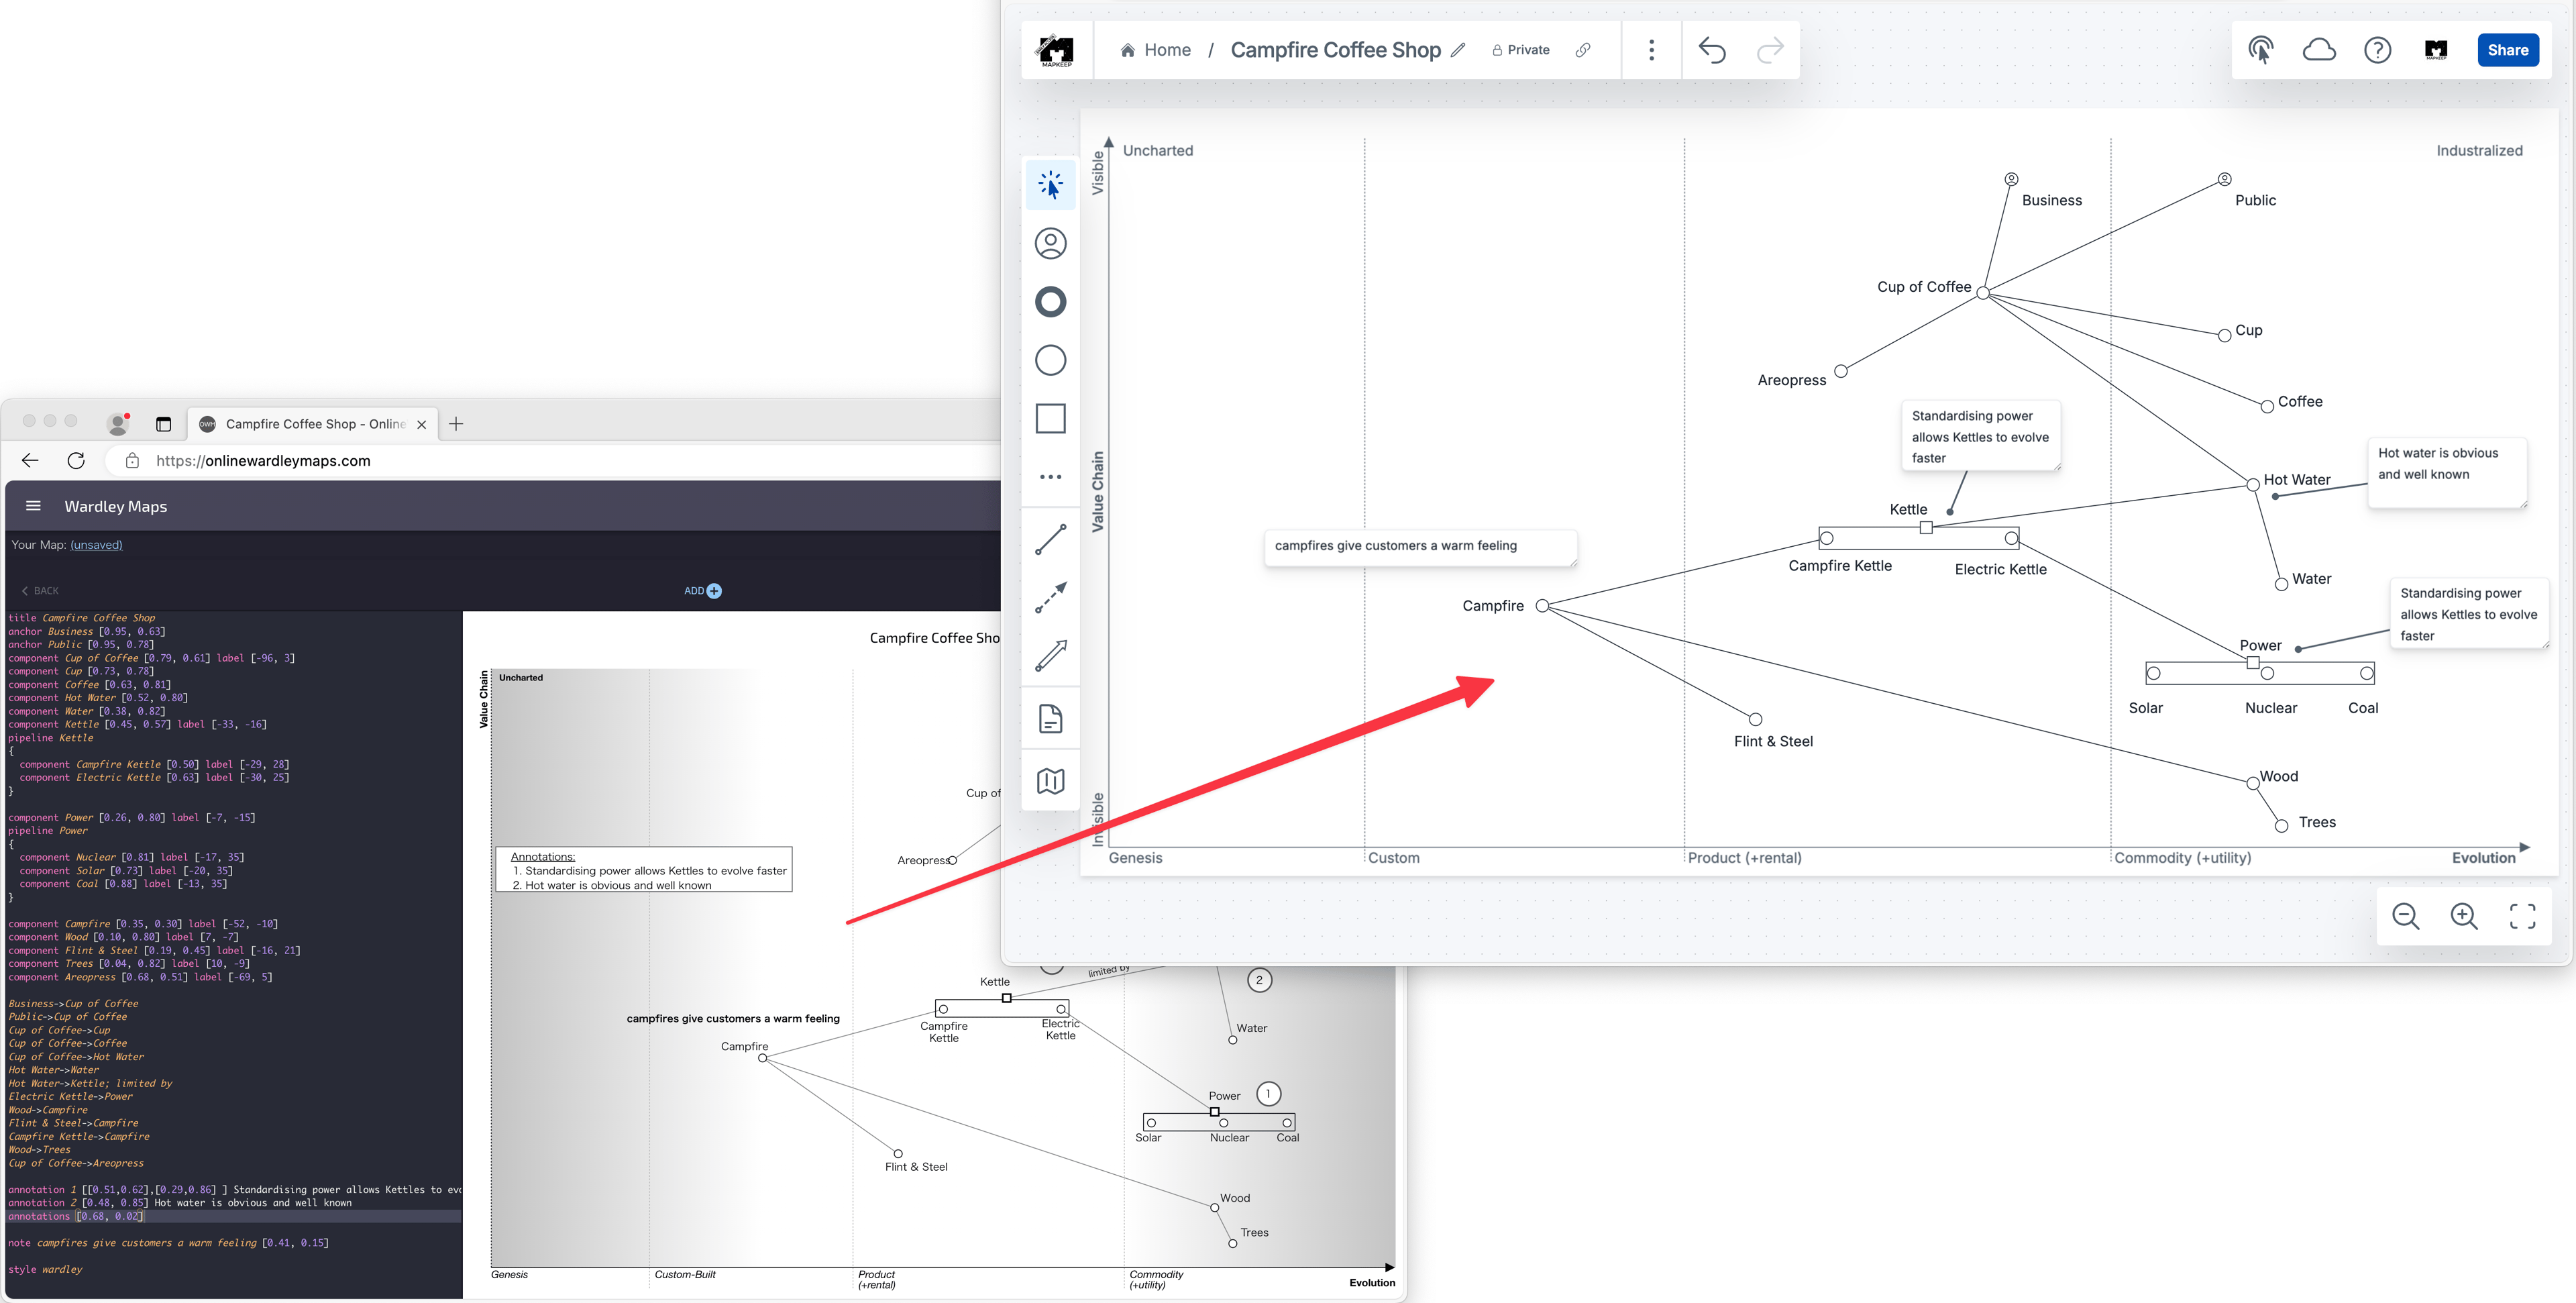Screen dimensions: 2576x1303
Task: Open the help question mark icon
Action: [2377, 50]
